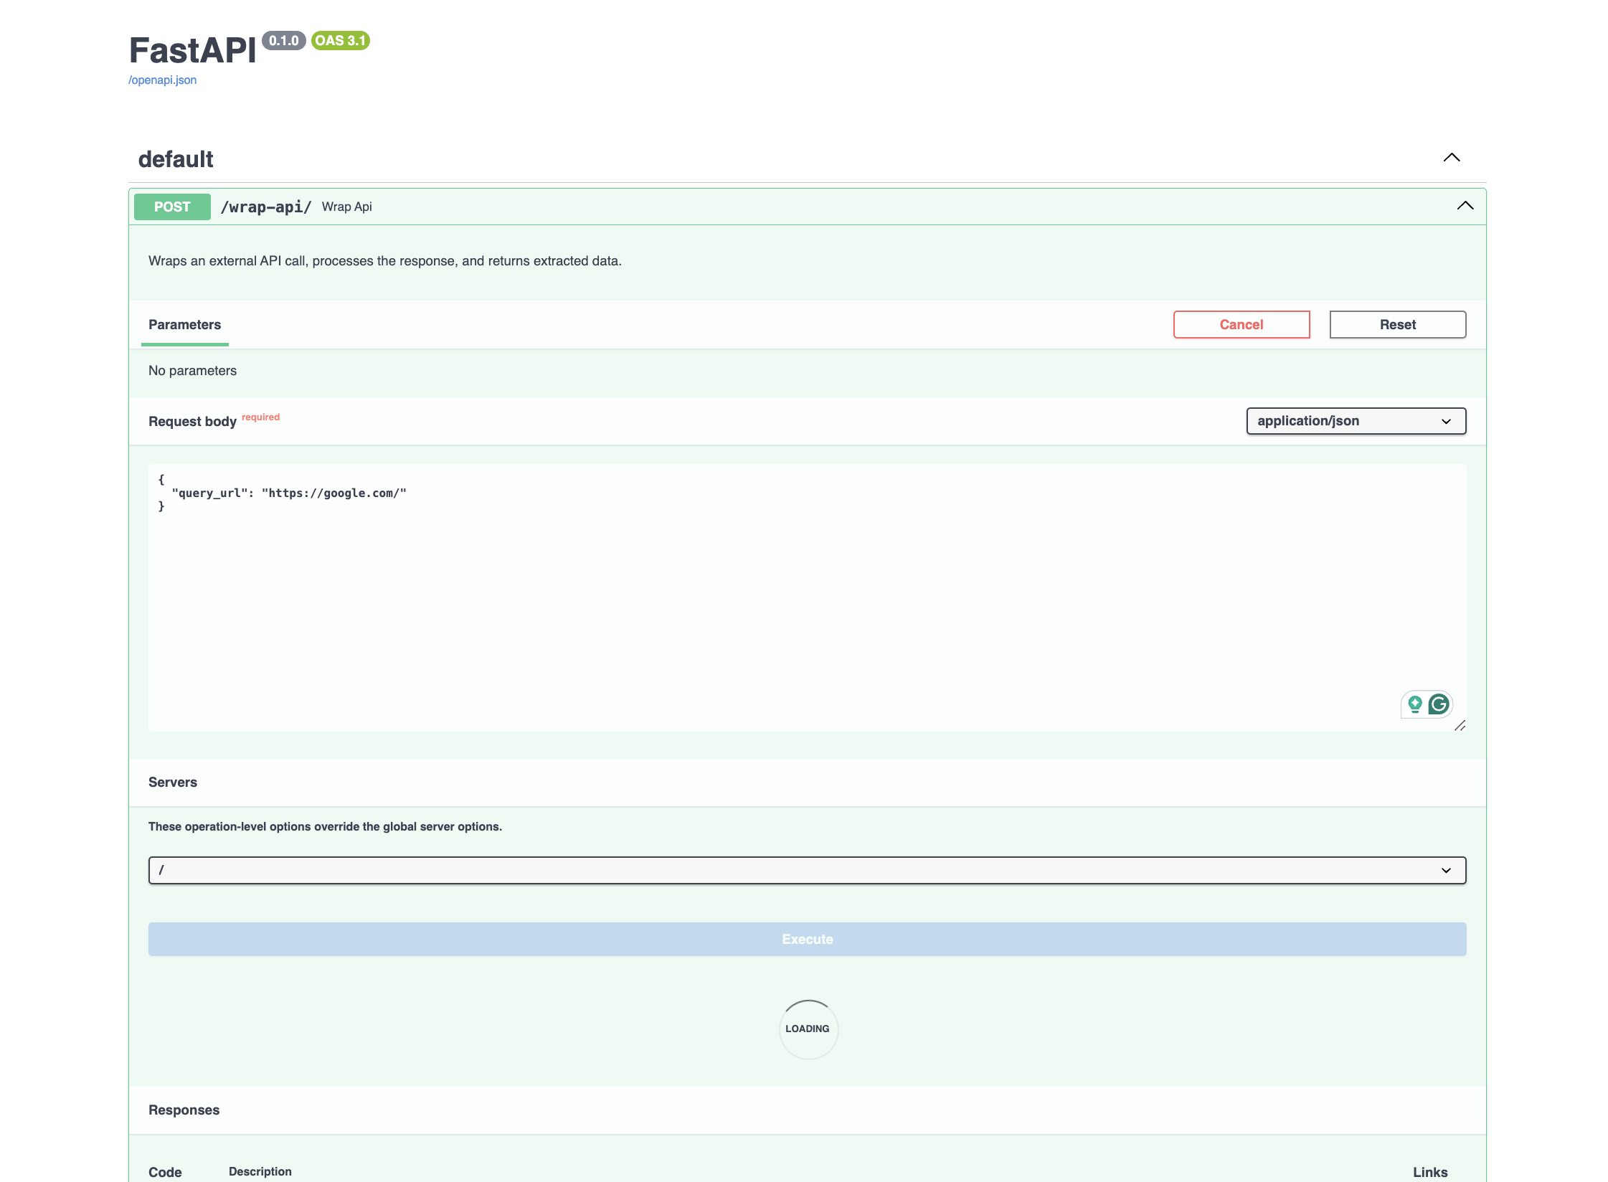This screenshot has height=1182, width=1608.
Task: Open the Servers selection dropdown
Action: coord(807,870)
